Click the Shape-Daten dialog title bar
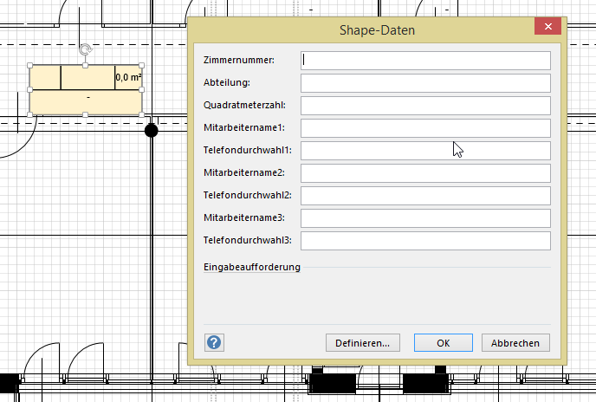Screen dimensions: 596x402 pos(376,30)
